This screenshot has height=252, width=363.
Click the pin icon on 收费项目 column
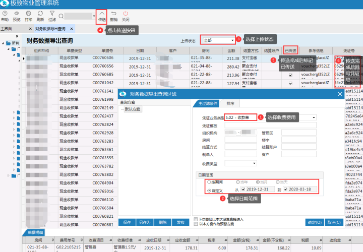coord(110,240)
